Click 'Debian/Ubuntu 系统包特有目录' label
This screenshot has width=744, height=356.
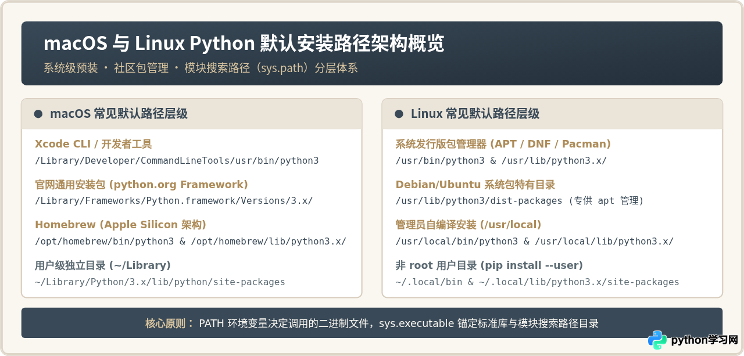(x=475, y=185)
